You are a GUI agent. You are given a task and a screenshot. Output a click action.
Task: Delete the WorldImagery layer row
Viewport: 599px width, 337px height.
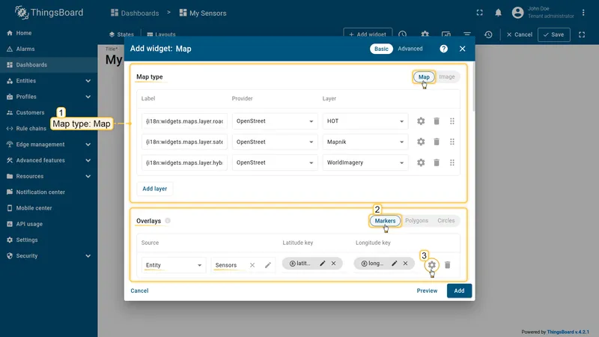tap(437, 163)
